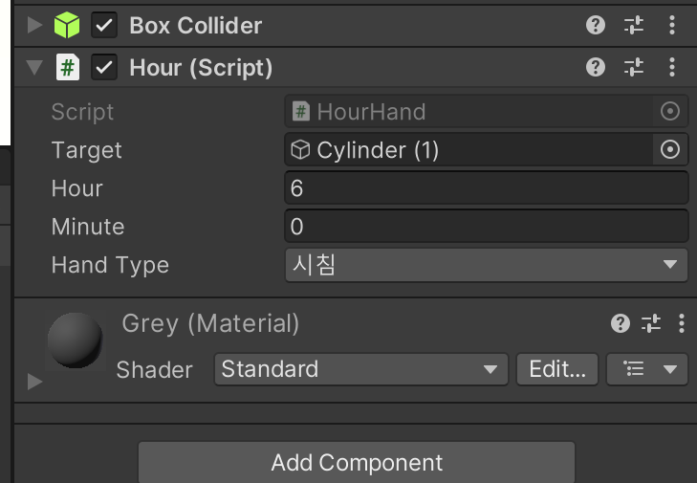
Task: Open Grey material preset sliders icon
Action: pyautogui.click(x=651, y=323)
